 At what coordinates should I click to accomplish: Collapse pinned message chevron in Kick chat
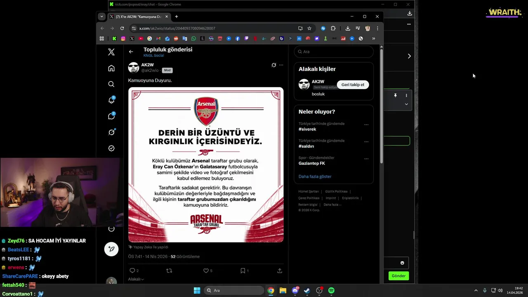tap(406, 104)
